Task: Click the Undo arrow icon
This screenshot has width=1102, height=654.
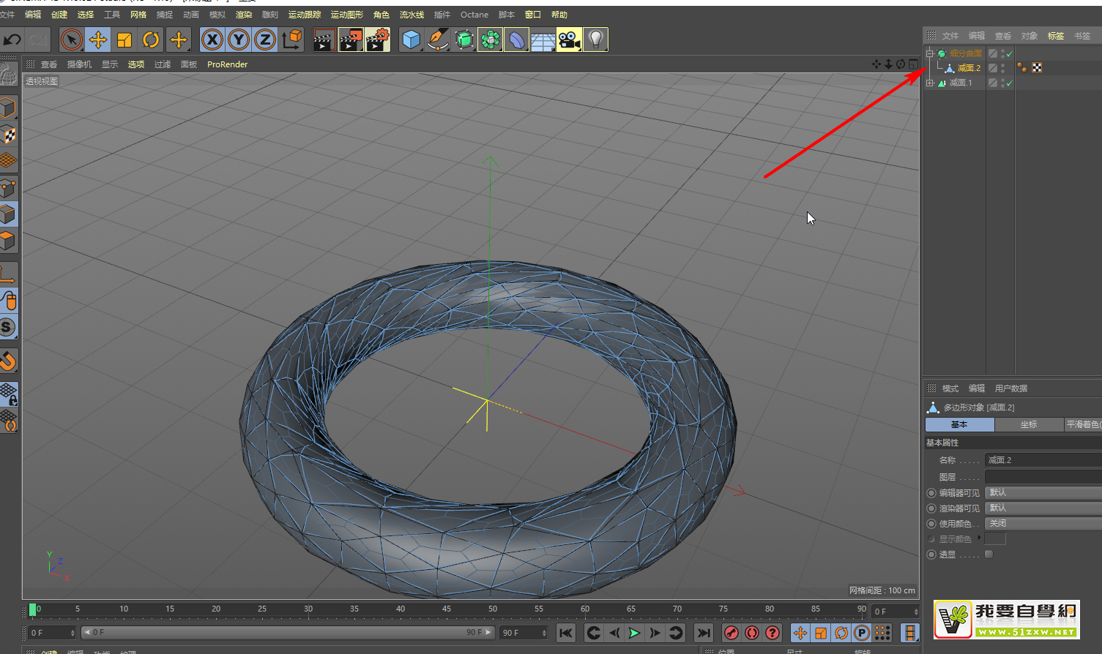Action: pyautogui.click(x=12, y=40)
